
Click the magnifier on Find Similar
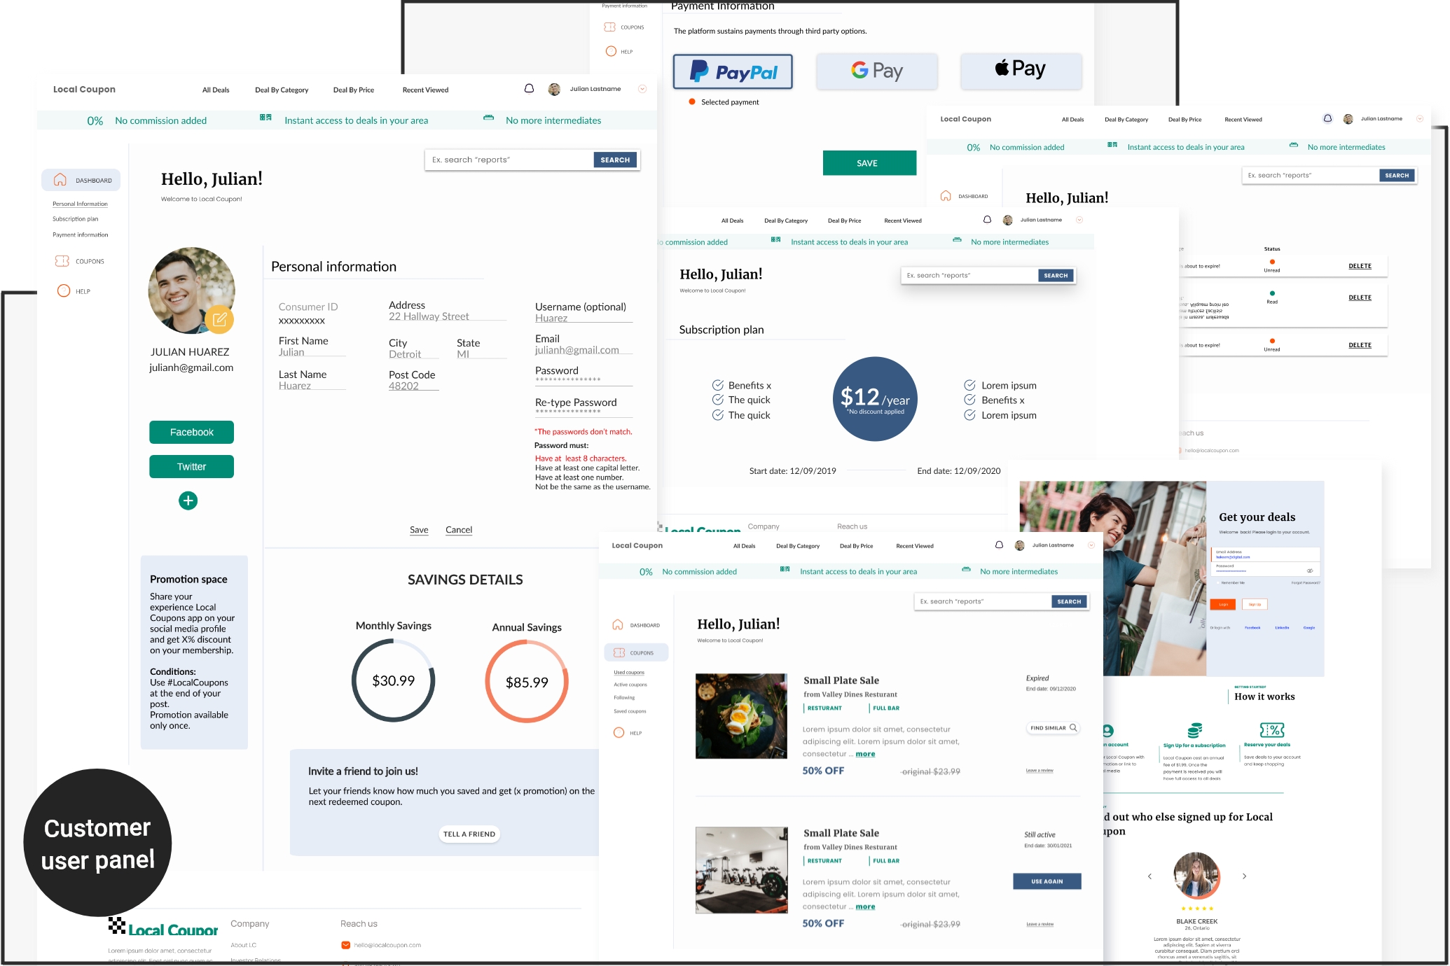[x=1073, y=727]
